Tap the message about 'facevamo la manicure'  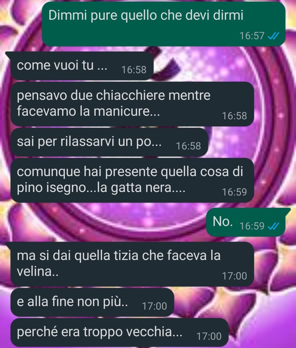click(x=132, y=104)
